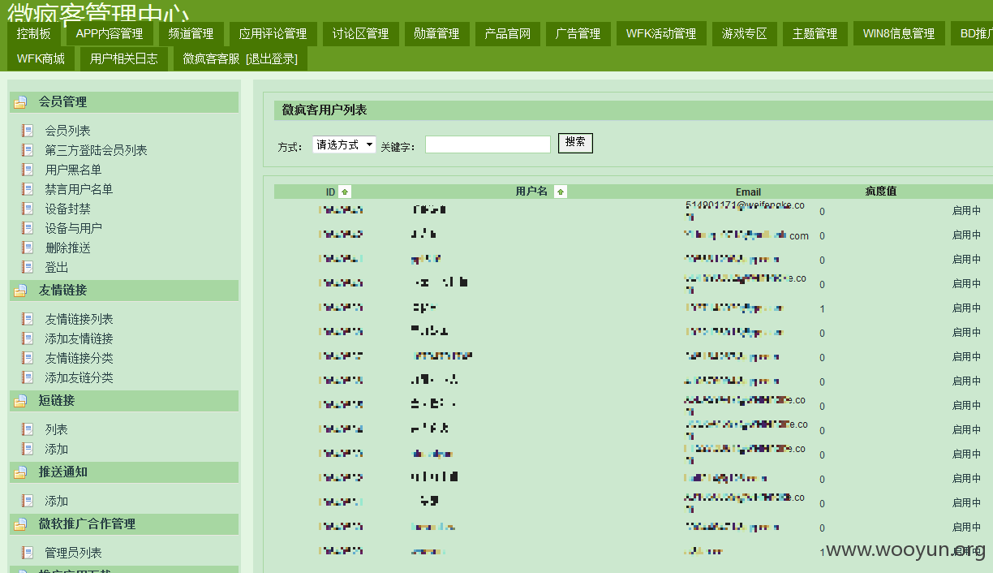Click the page icon next to 友情链接列表
Screen dimensions: 993x573
tap(28, 319)
